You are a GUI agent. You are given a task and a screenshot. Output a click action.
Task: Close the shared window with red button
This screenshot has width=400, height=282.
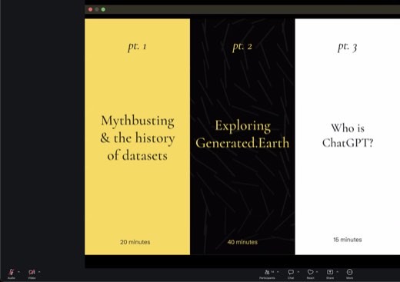(x=90, y=9)
